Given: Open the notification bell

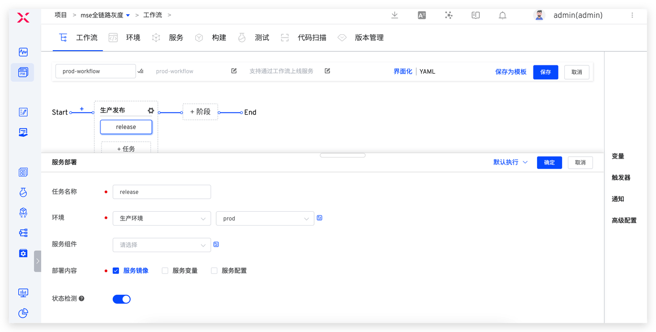Looking at the screenshot, I should [x=502, y=15].
